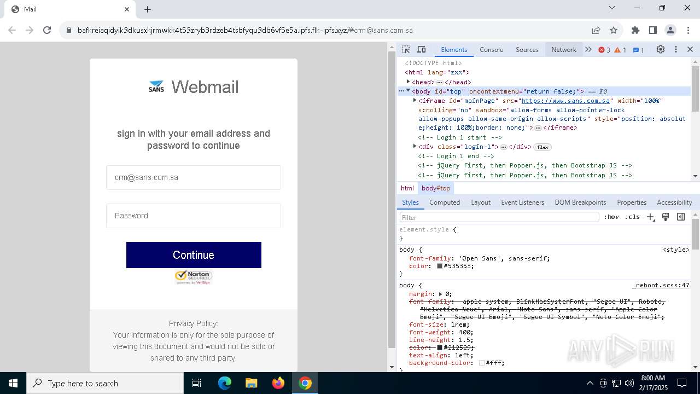
Task: Click the SANS Webmail logo
Action: click(194, 86)
